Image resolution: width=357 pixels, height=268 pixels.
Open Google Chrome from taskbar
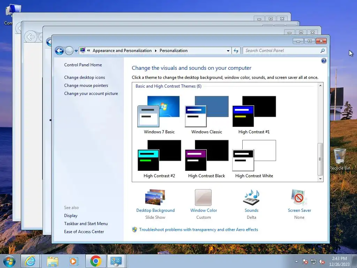[x=96, y=261]
